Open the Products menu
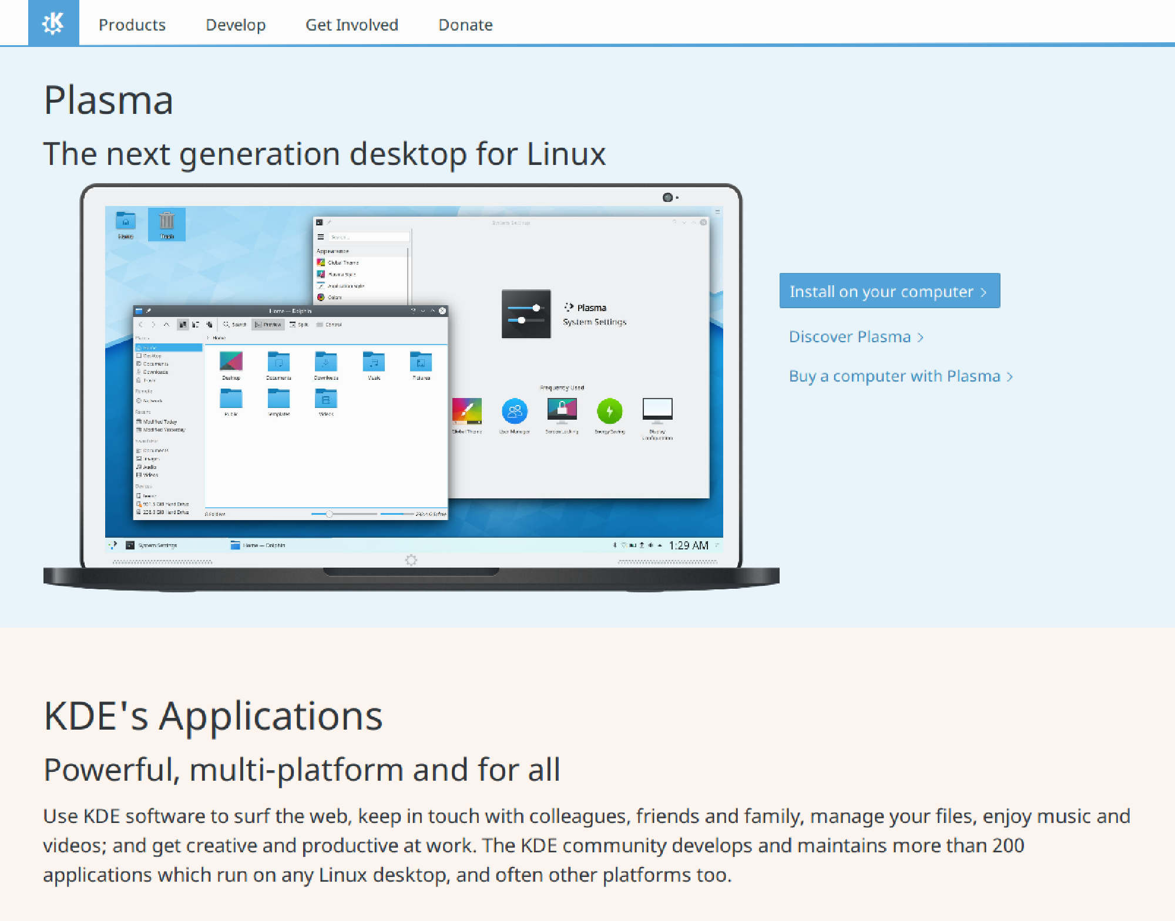Viewport: 1175px width, 921px height. click(x=132, y=25)
